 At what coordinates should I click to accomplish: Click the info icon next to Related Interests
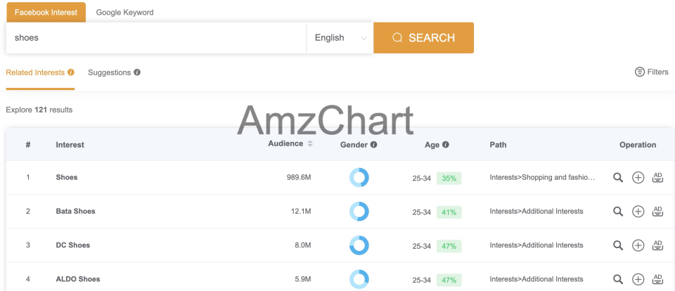point(71,72)
